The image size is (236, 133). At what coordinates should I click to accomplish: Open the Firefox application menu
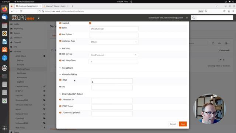[233, 11]
